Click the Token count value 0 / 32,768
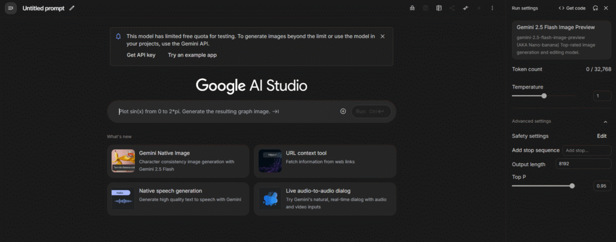This screenshot has width=616, height=242. tap(599, 69)
